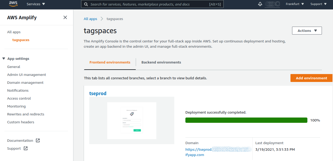Open the Frankfurt region dropdown

point(295,4)
